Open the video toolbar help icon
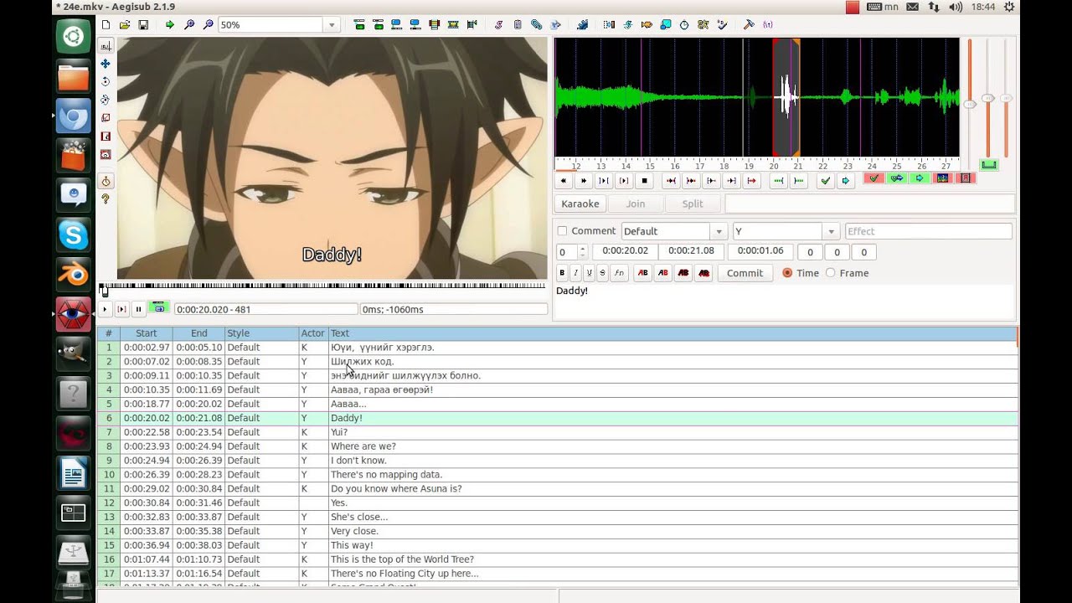 pos(106,199)
